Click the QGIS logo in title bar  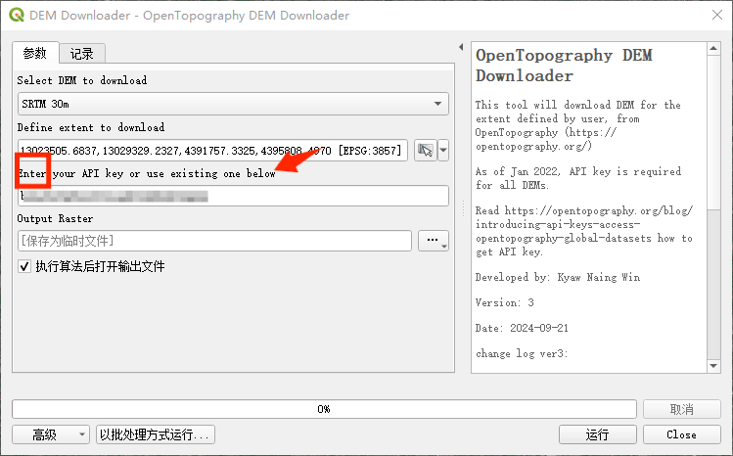click(x=17, y=16)
